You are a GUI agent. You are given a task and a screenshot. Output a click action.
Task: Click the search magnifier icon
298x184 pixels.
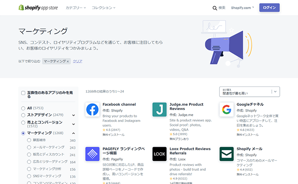click(215, 8)
